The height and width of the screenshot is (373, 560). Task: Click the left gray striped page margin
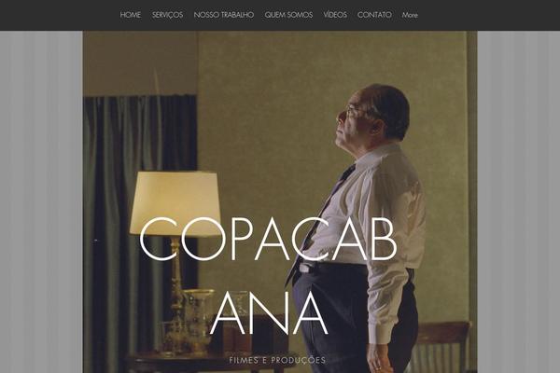click(x=41, y=201)
